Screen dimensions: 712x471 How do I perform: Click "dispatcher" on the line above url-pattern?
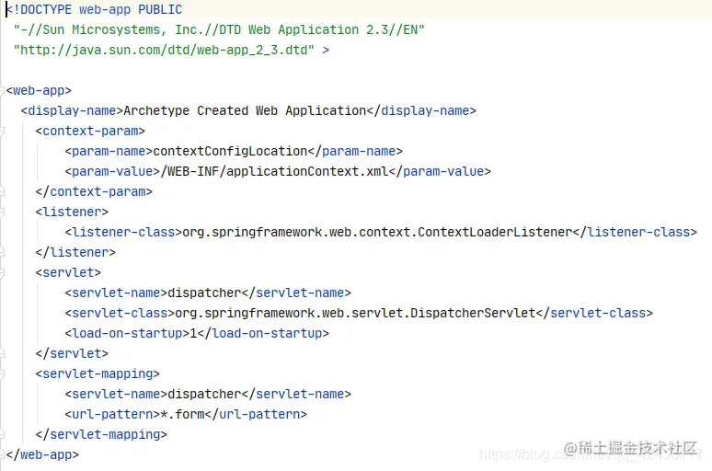[x=204, y=395]
